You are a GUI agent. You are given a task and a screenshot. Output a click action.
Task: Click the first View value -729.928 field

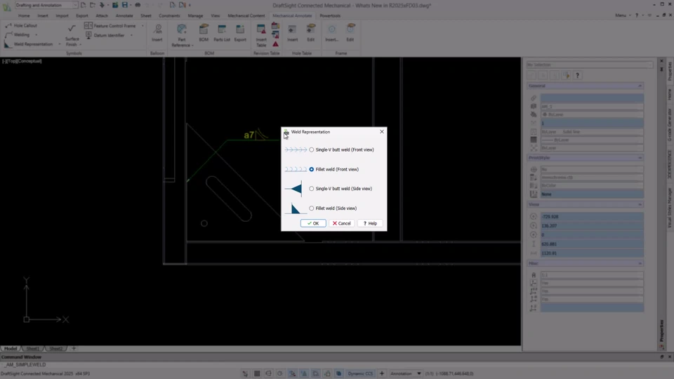click(x=592, y=217)
